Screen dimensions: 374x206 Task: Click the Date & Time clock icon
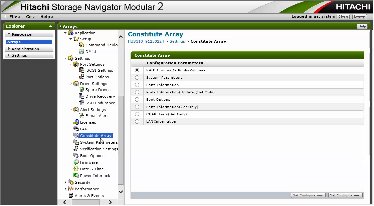(76, 169)
